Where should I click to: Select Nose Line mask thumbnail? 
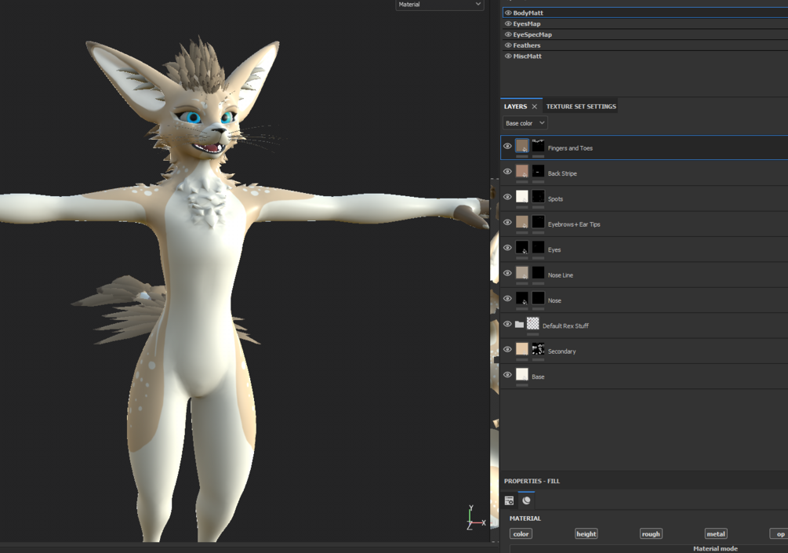[x=538, y=273]
